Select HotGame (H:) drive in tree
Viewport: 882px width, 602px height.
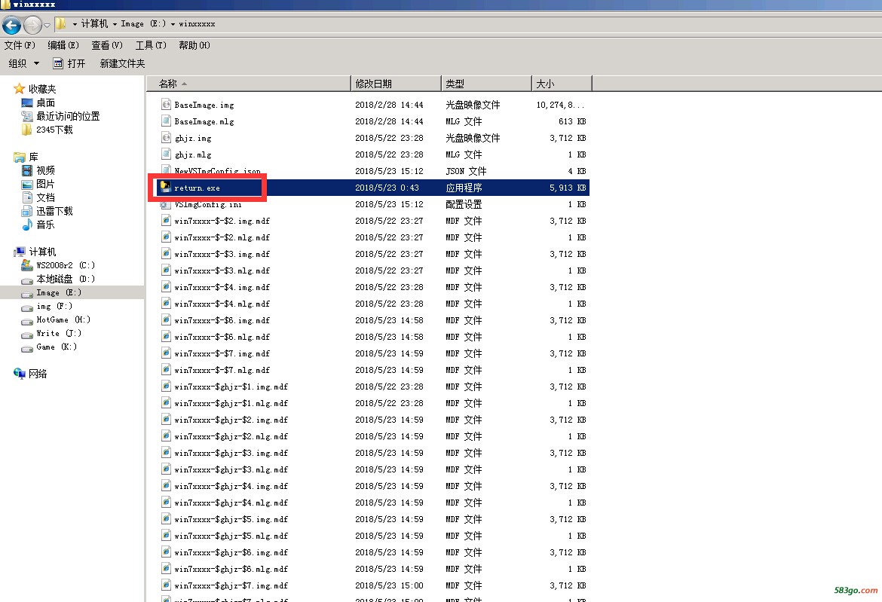[x=63, y=319]
